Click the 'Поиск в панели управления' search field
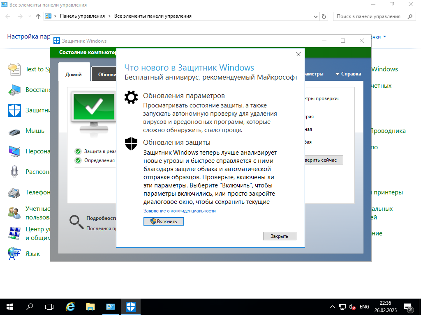 (374, 16)
